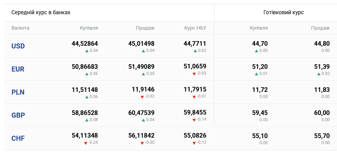Click red down arrow under GBP НБУ rate
337x158 pixels.
194,120
